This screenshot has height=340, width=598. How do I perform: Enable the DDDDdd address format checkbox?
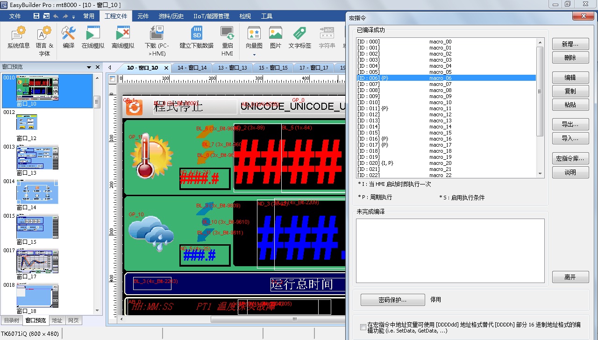pyautogui.click(x=363, y=327)
